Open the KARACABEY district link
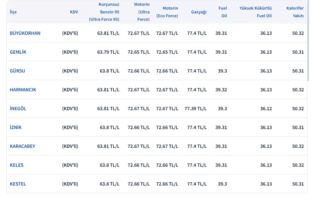 click(23, 146)
